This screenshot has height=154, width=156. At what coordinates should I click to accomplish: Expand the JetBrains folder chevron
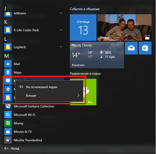(61, 13)
